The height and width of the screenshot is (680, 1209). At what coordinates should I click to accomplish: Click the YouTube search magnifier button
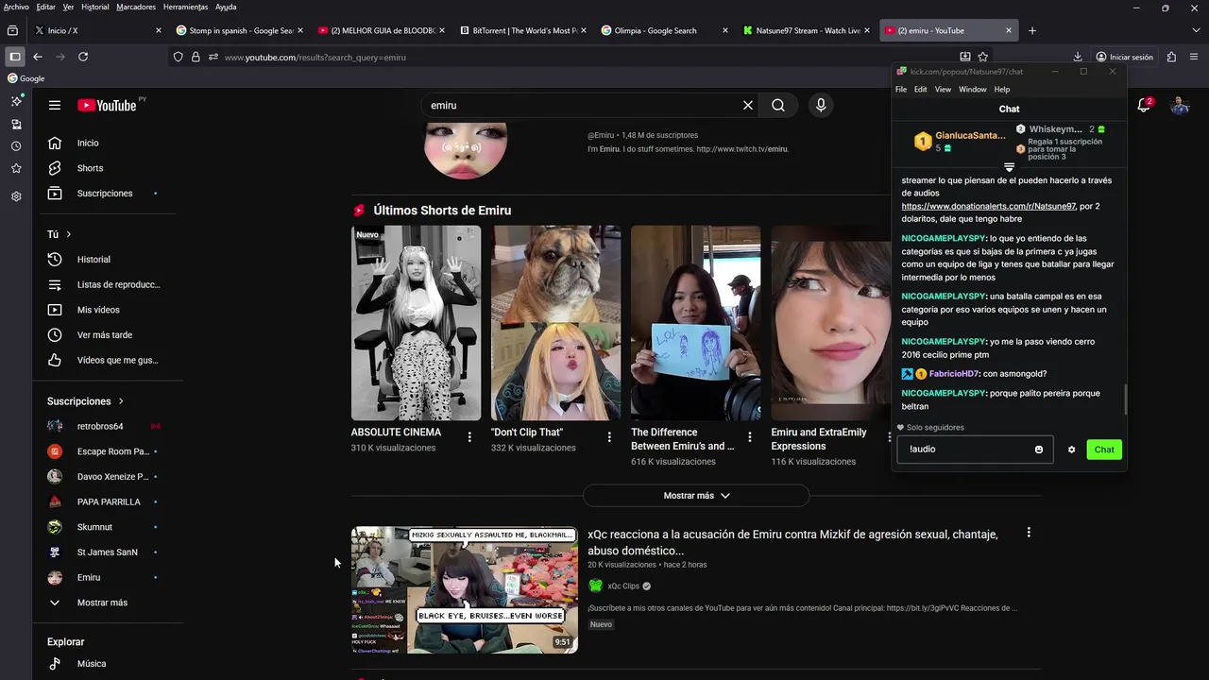click(778, 106)
